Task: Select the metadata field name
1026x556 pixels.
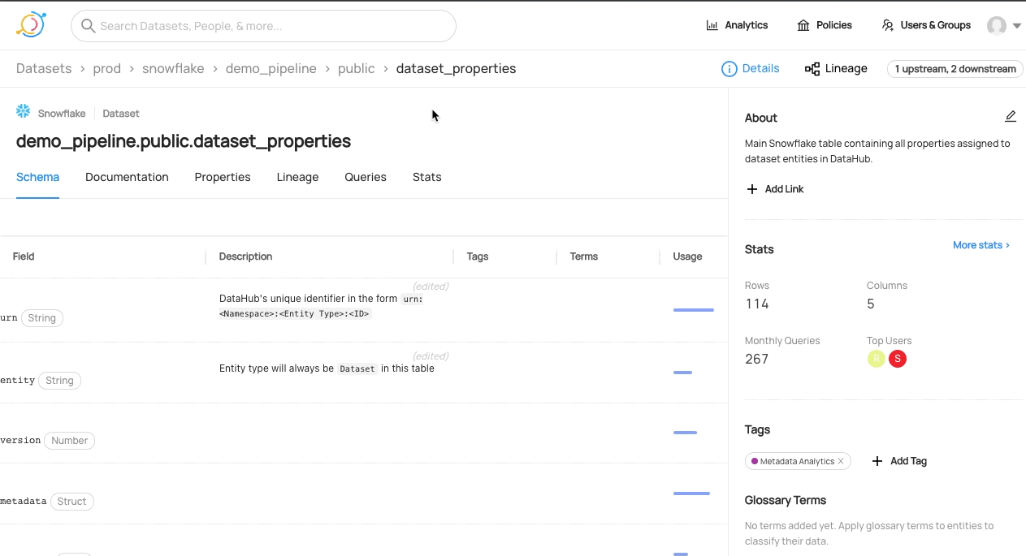Action: click(x=24, y=501)
